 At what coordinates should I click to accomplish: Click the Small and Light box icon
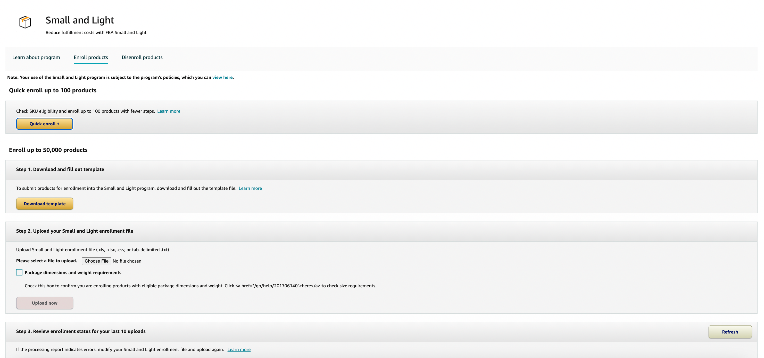(25, 22)
